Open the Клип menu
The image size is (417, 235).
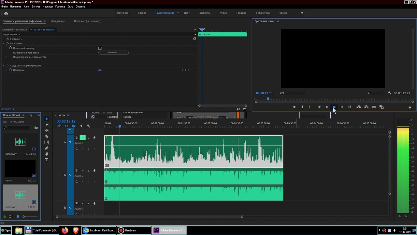[26, 7]
